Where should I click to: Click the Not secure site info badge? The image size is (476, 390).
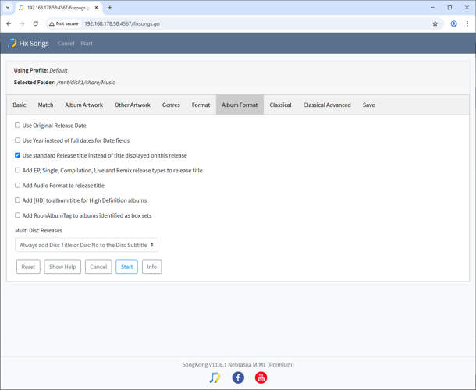(x=64, y=23)
